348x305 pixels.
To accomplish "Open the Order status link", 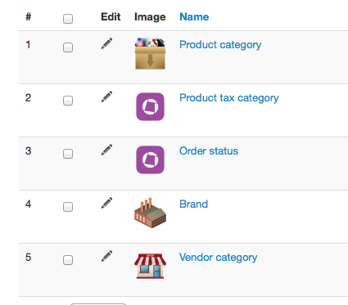I will click(209, 151).
